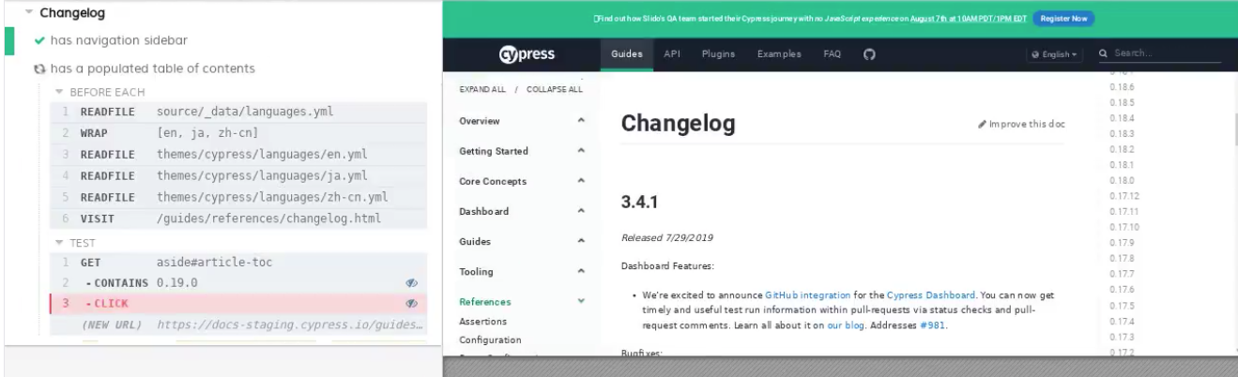The width and height of the screenshot is (1238, 377).
Task: Open the GitHub icon link in navbar
Action: pos(869,54)
